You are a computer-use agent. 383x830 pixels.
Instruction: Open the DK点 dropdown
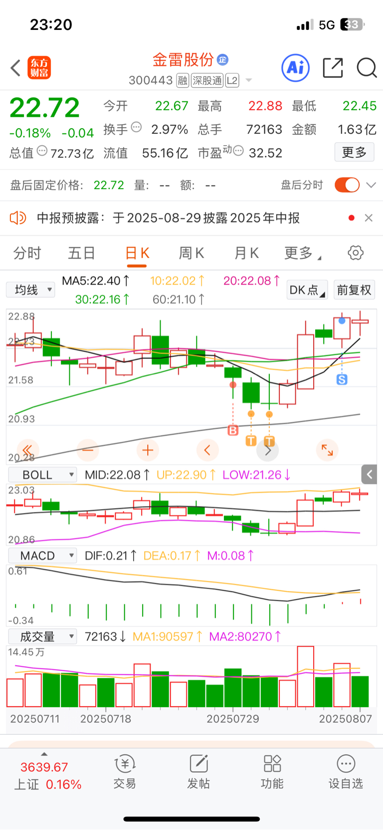(307, 290)
